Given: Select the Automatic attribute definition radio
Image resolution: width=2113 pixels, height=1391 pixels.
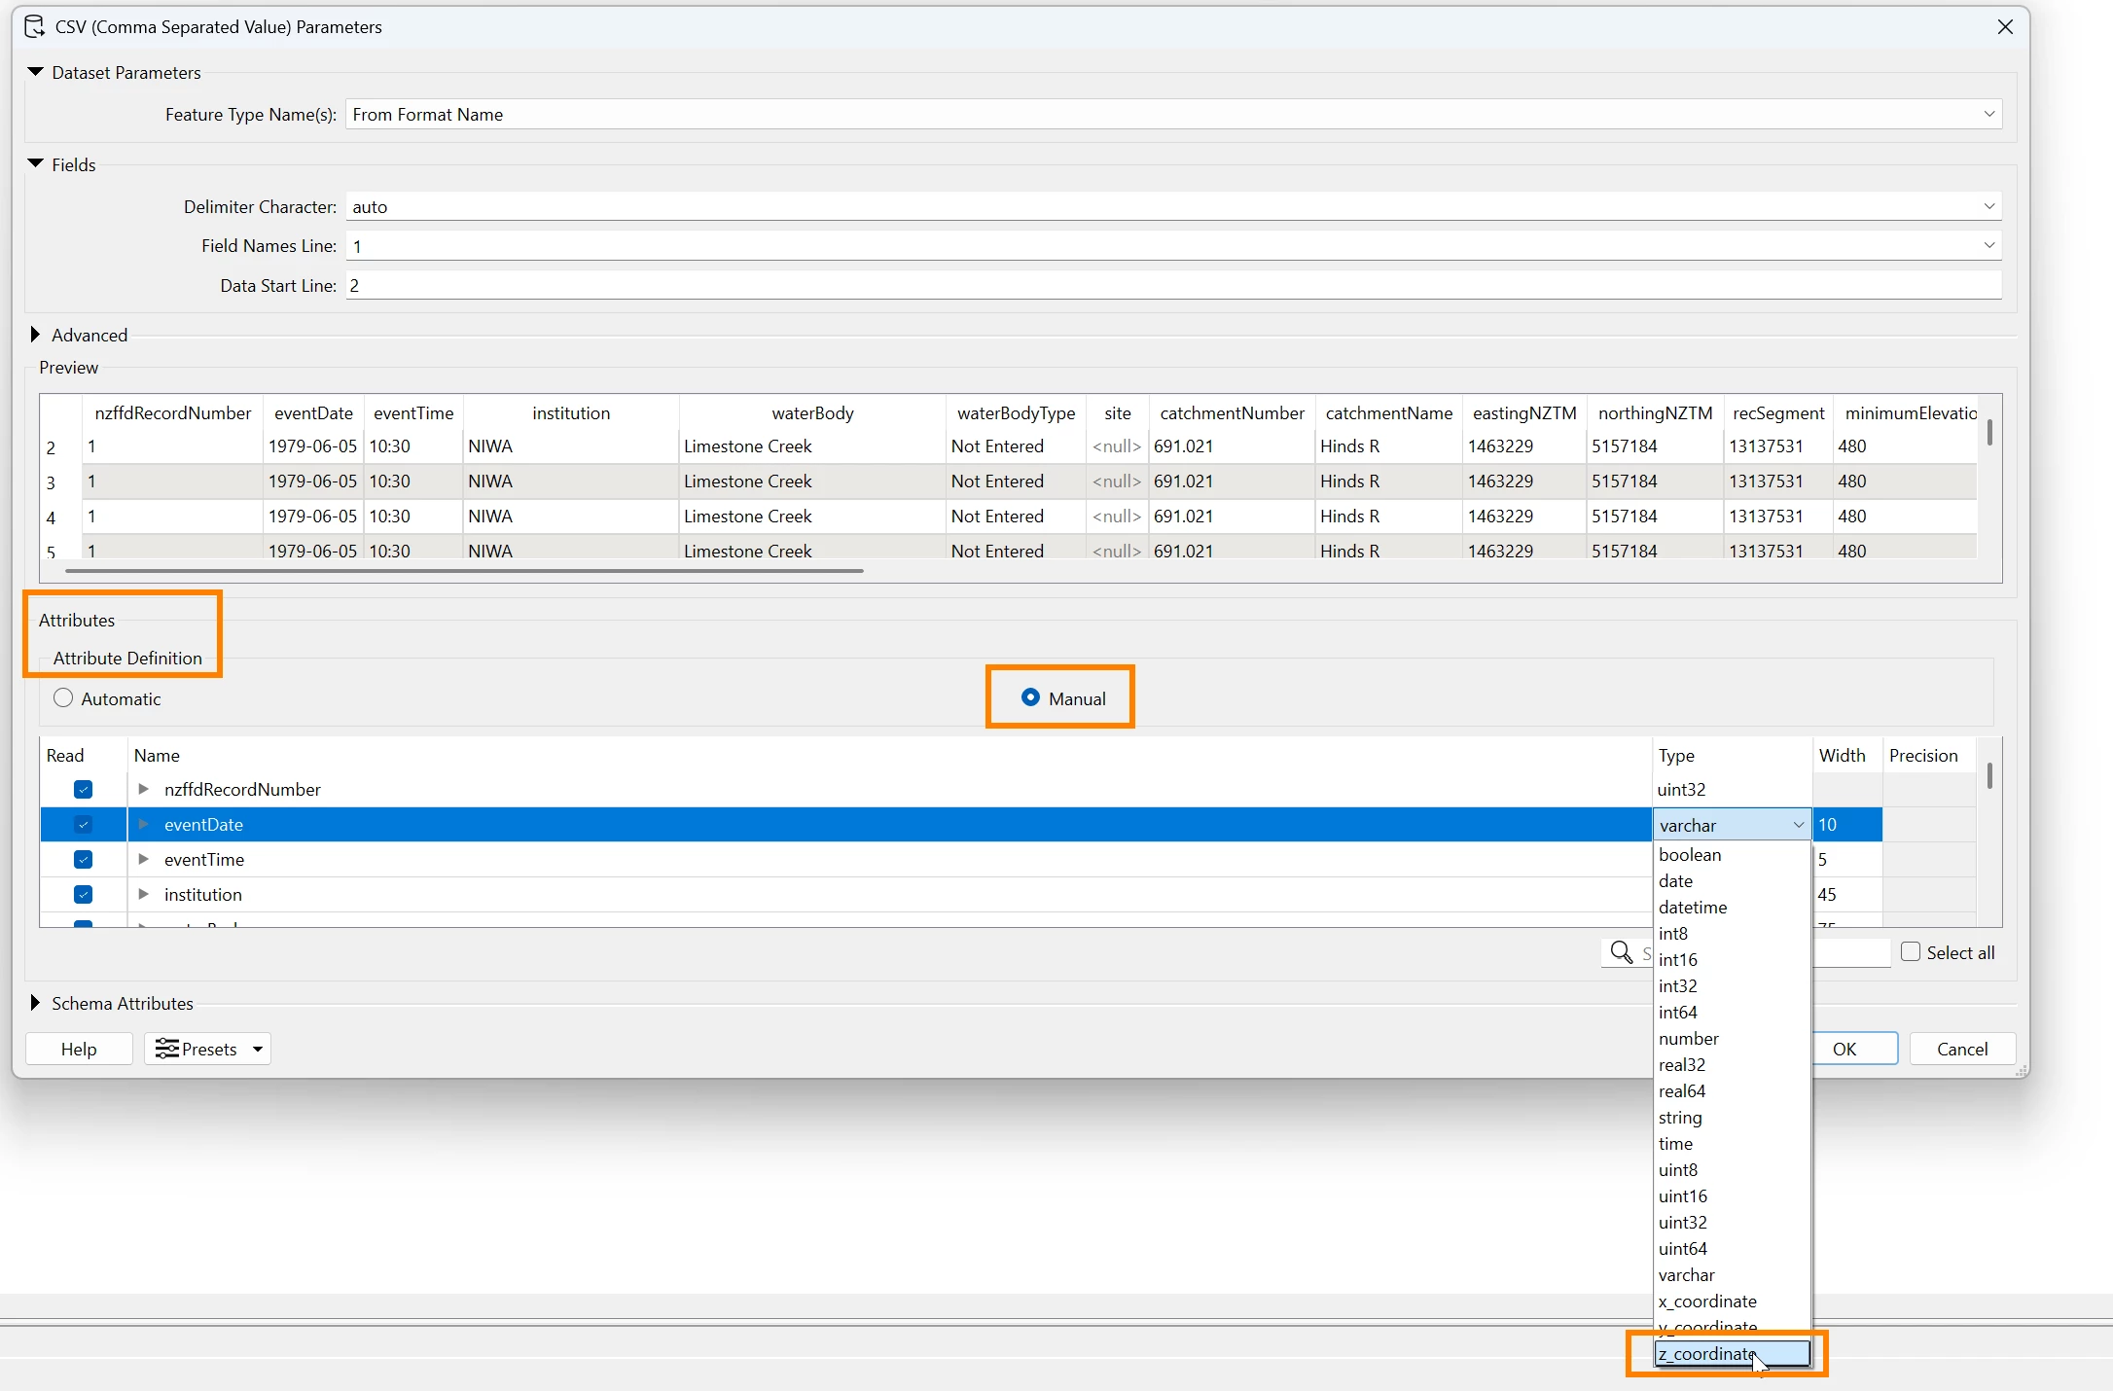Looking at the screenshot, I should tap(63, 698).
